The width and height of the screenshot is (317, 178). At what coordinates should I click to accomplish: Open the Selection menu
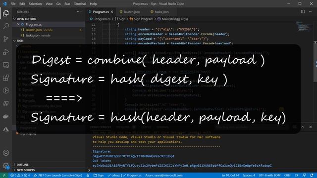tap(35, 3)
